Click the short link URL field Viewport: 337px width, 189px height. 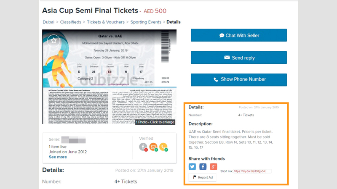point(252,171)
